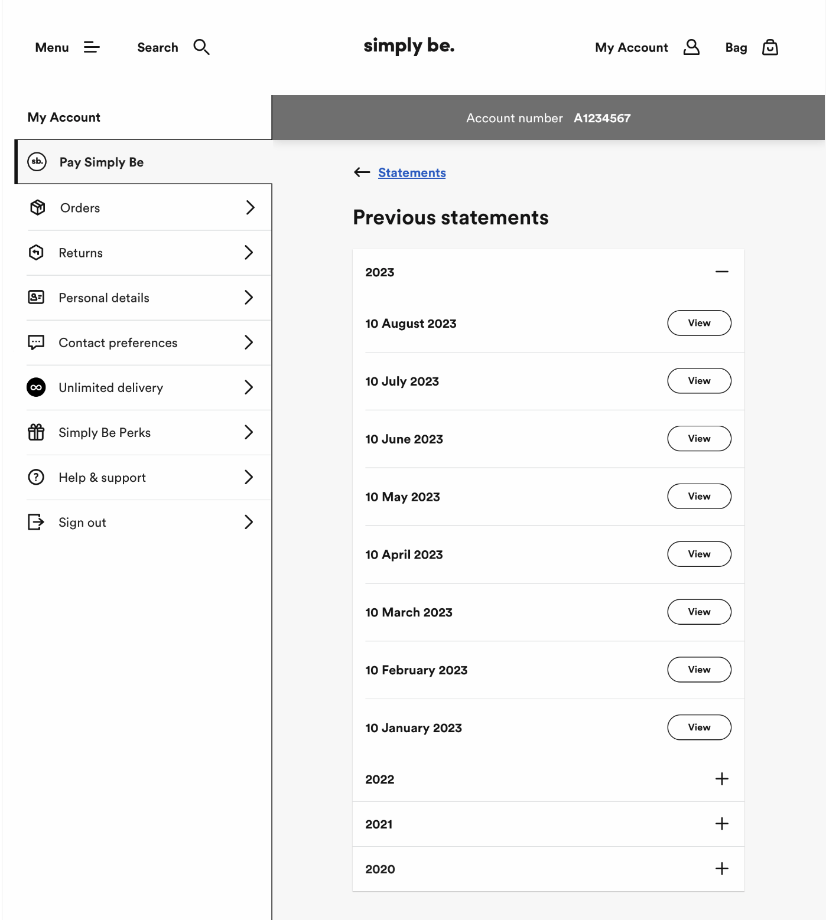This screenshot has width=826, height=920.
Task: Click the Bag label in header
Action: [736, 47]
